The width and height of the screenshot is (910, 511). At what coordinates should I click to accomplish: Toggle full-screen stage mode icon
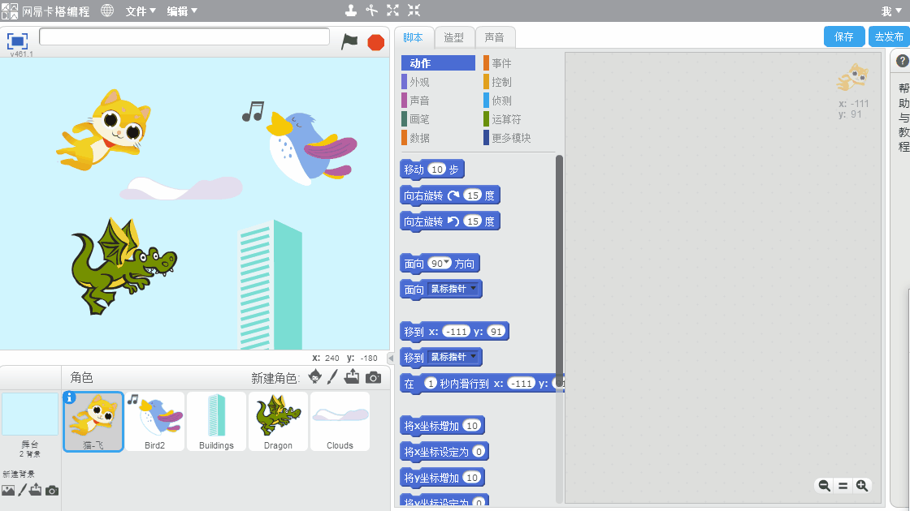[17, 41]
